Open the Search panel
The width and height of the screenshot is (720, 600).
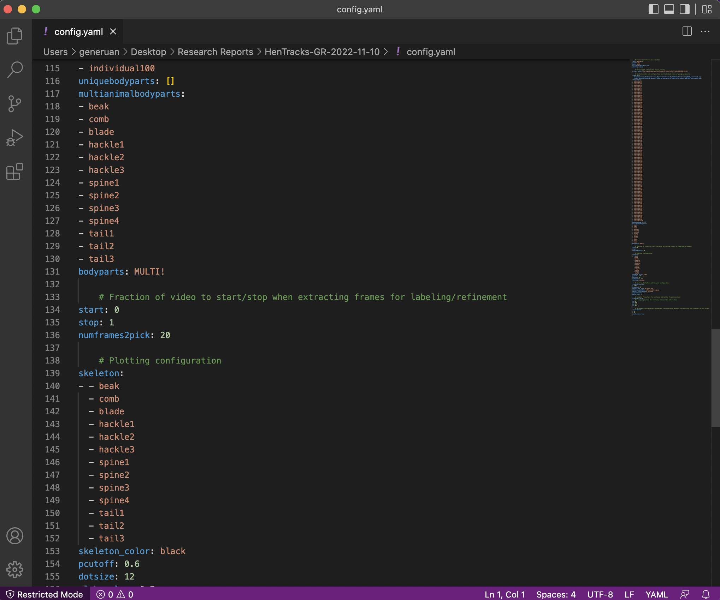(14, 69)
